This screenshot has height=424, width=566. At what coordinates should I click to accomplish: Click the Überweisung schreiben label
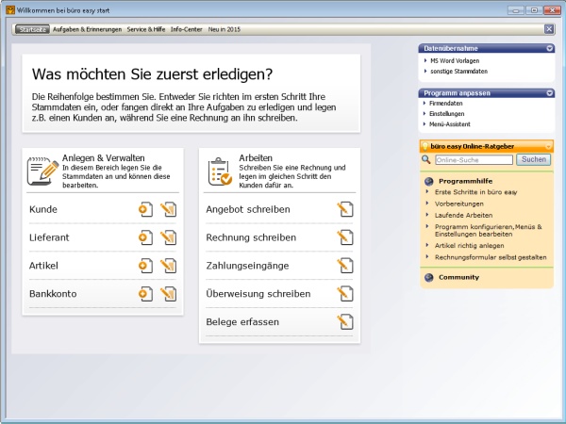[258, 294]
